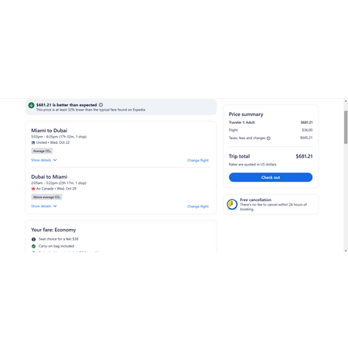
Task: Change the Dubai to Miami flight
Action: [198, 206]
